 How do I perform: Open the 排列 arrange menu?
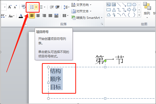click(147, 10)
